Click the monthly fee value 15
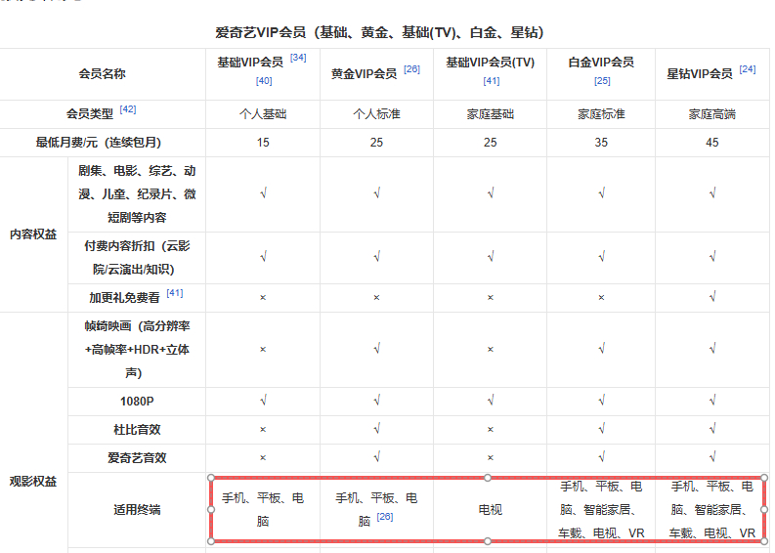Image resolution: width=775 pixels, height=553 pixels. (x=263, y=143)
